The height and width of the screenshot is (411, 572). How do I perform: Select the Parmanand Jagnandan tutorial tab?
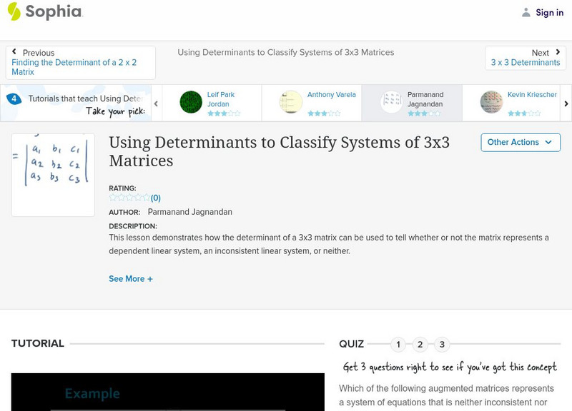point(412,103)
